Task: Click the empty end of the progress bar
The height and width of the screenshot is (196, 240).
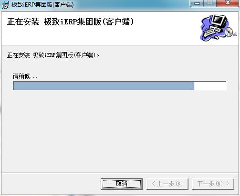Action: pos(210,86)
